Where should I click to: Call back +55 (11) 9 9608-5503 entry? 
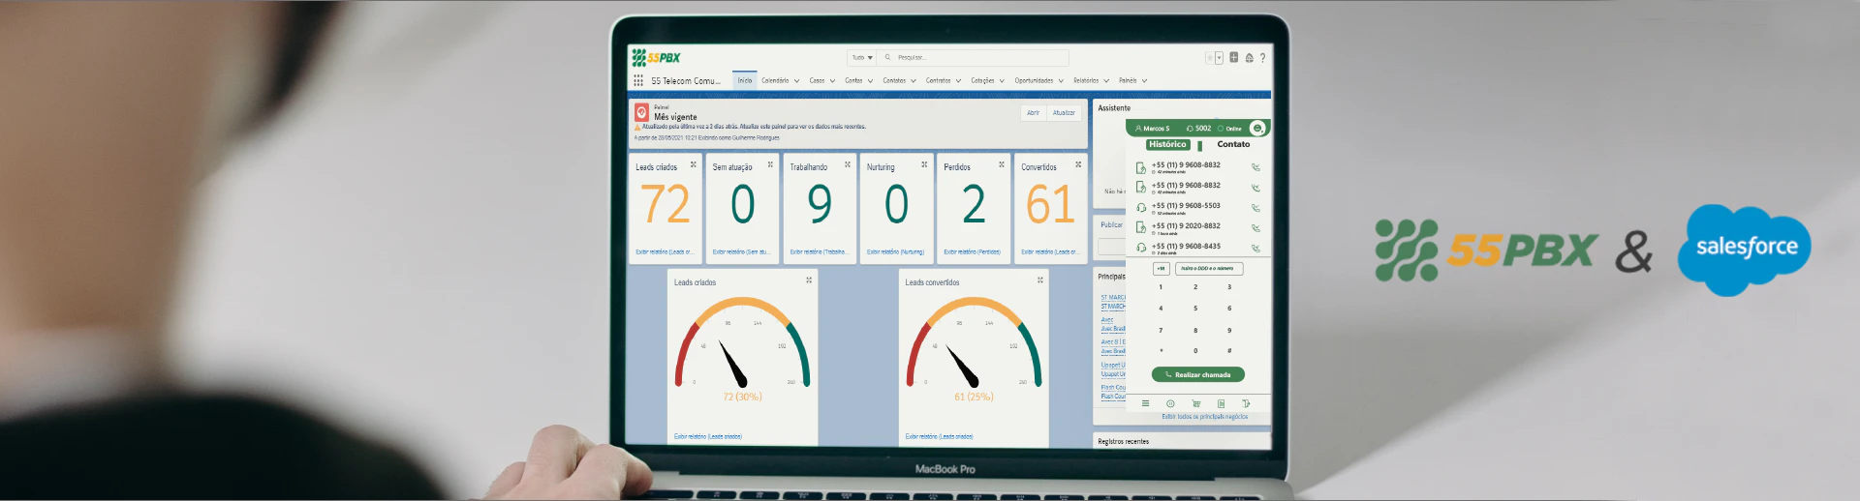pyautogui.click(x=1255, y=208)
